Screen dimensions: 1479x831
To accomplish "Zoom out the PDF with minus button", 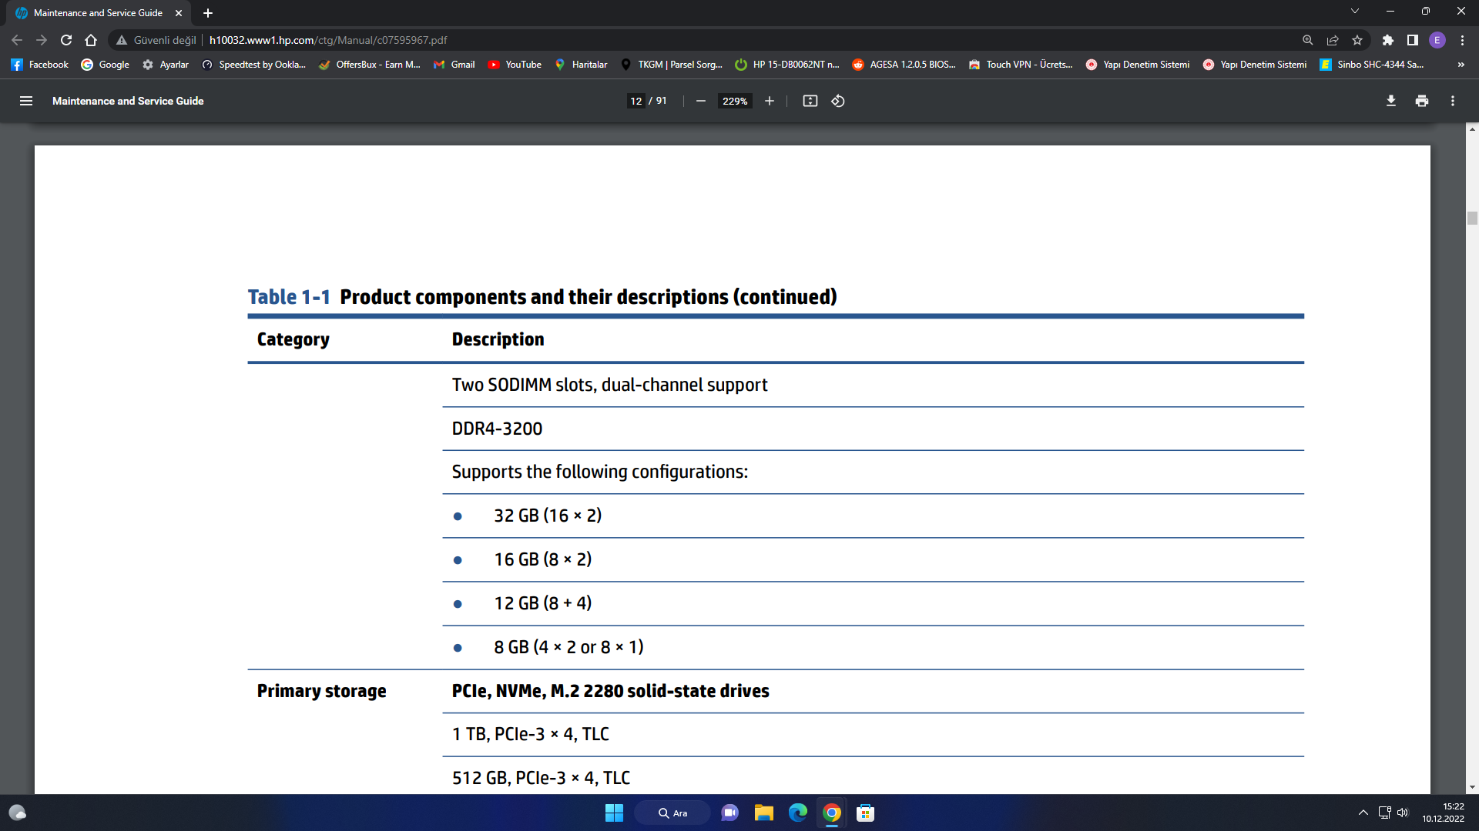I will 701,101.
